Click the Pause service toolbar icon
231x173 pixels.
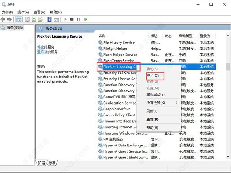[79, 19]
